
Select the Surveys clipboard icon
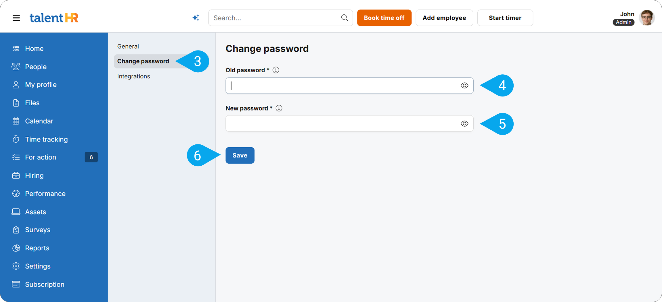click(x=16, y=229)
